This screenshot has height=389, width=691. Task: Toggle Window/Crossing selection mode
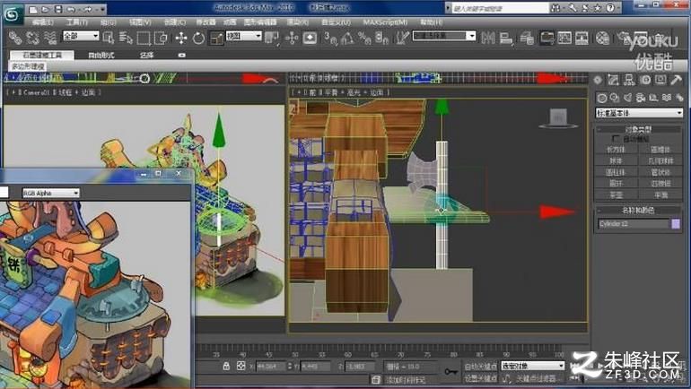[162, 39]
